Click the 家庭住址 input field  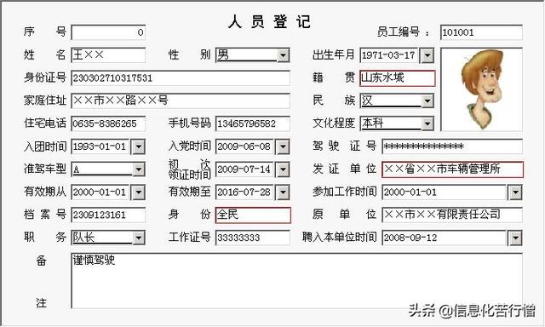point(181,100)
